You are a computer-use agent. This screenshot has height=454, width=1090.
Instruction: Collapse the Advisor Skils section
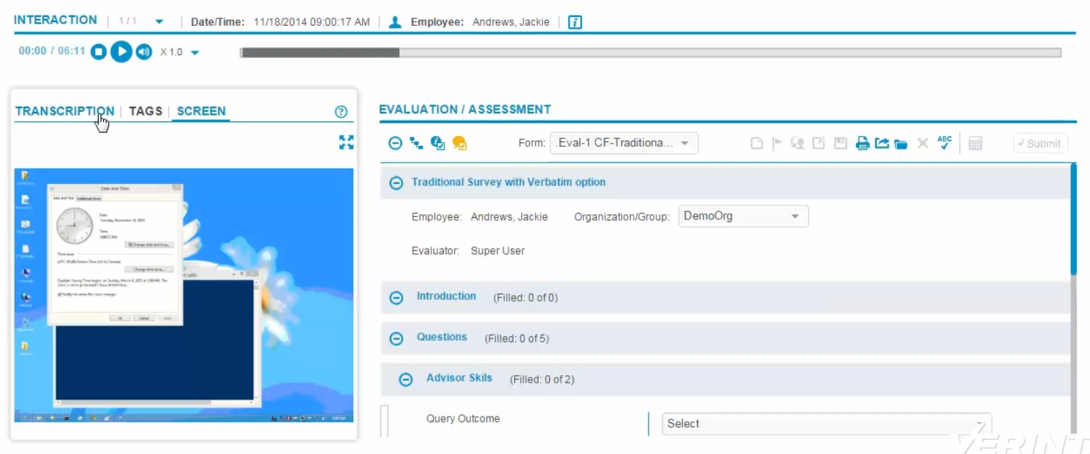[406, 379]
